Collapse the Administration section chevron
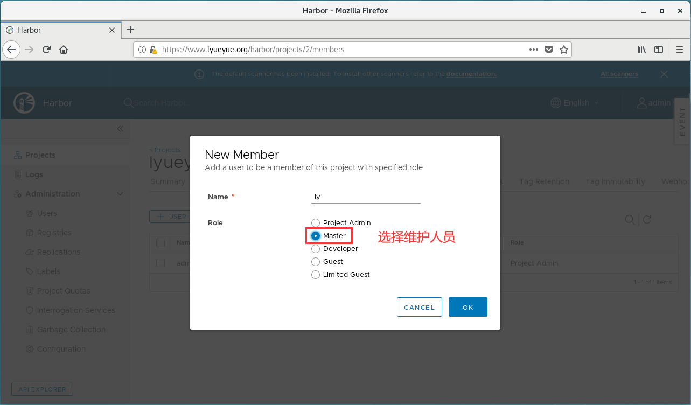691x405 pixels. [x=120, y=194]
